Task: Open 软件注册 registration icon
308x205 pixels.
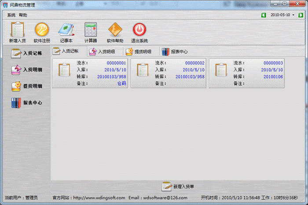Action: pyautogui.click(x=42, y=32)
